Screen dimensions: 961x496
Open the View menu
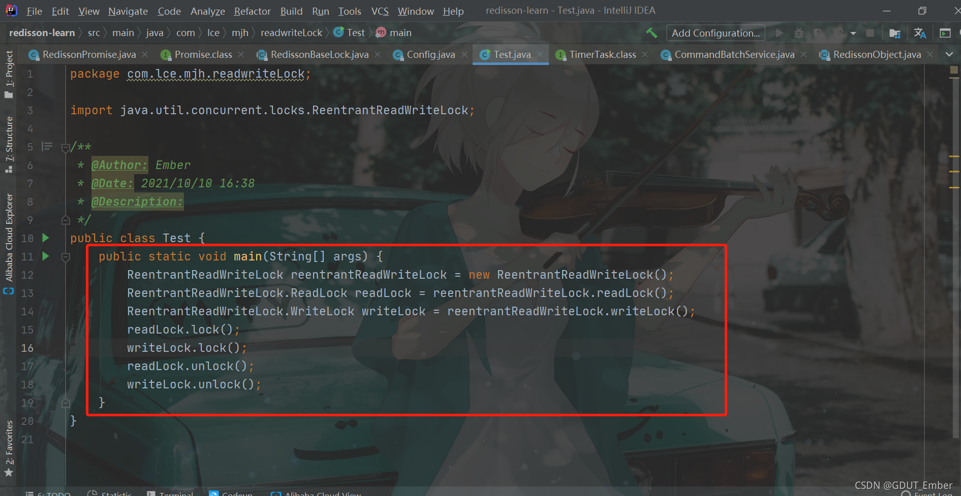tap(89, 11)
